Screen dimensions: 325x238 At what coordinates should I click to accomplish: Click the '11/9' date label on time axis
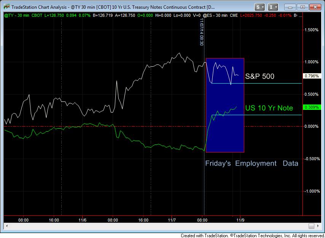pyautogui.click(x=240, y=220)
